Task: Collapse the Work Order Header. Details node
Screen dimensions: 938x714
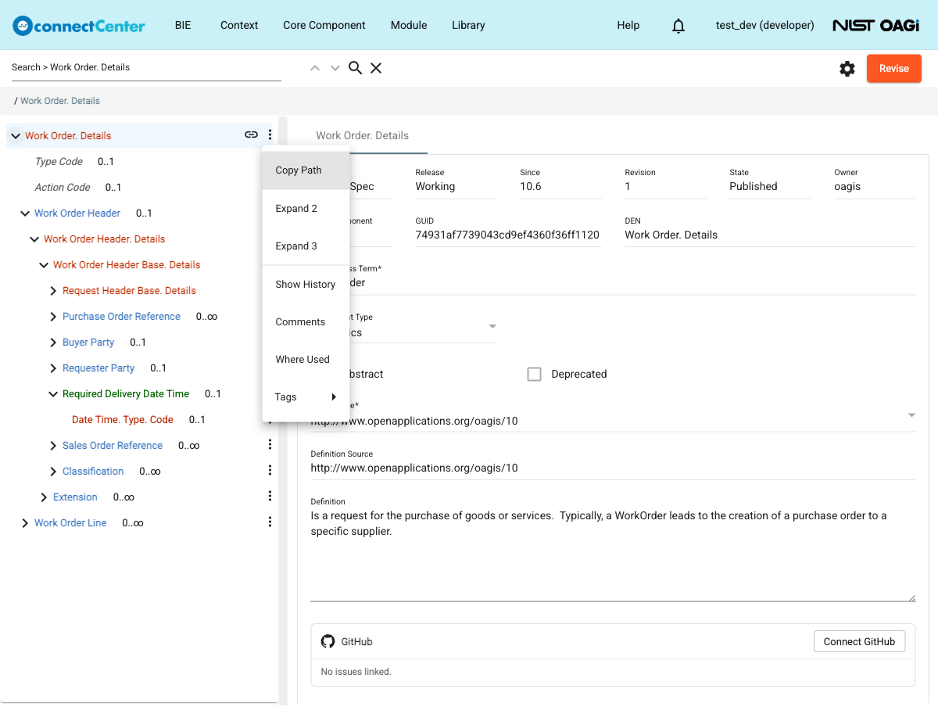Action: point(34,239)
